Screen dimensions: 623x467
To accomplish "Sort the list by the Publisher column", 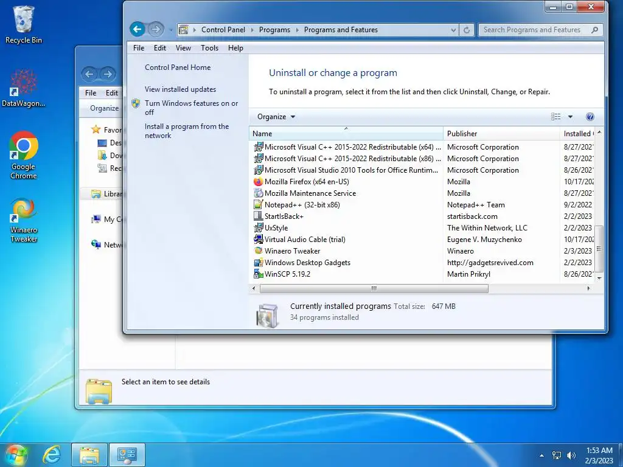I will coord(501,133).
